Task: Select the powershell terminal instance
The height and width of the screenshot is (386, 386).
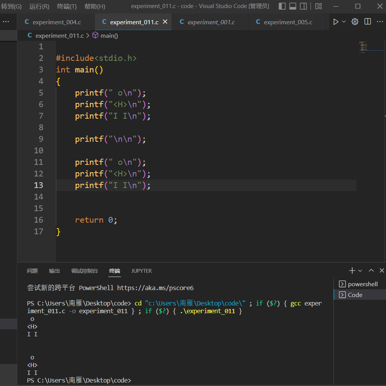Action: (x=363, y=284)
